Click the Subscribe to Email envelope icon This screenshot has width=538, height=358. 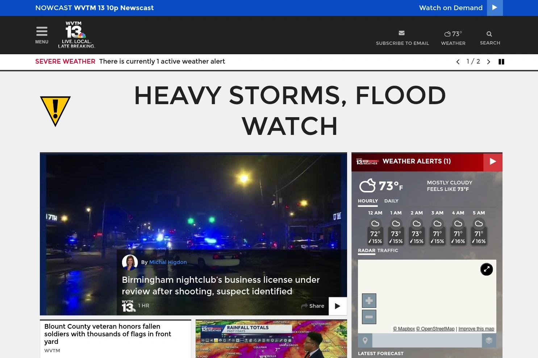[401, 33]
